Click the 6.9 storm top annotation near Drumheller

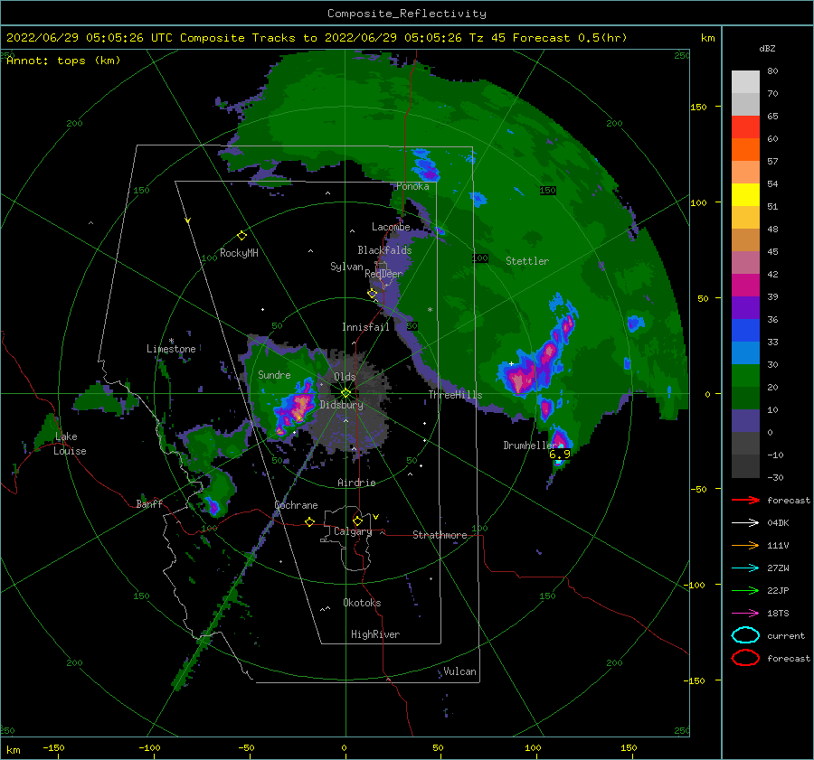(559, 455)
